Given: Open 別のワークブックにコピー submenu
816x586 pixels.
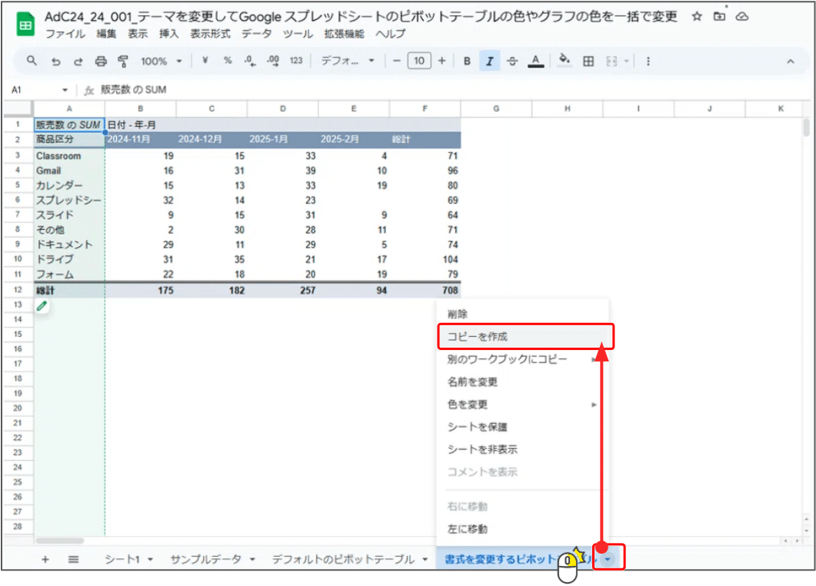Looking at the screenshot, I should [x=522, y=360].
